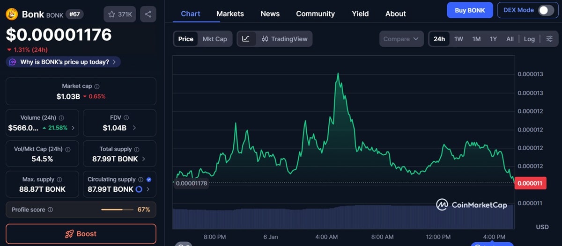Open the Chart tab
562x246 pixels.
coord(191,14)
